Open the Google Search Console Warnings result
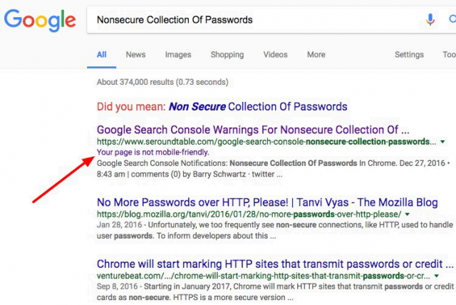Screen dimensions: 456x305 (253, 130)
